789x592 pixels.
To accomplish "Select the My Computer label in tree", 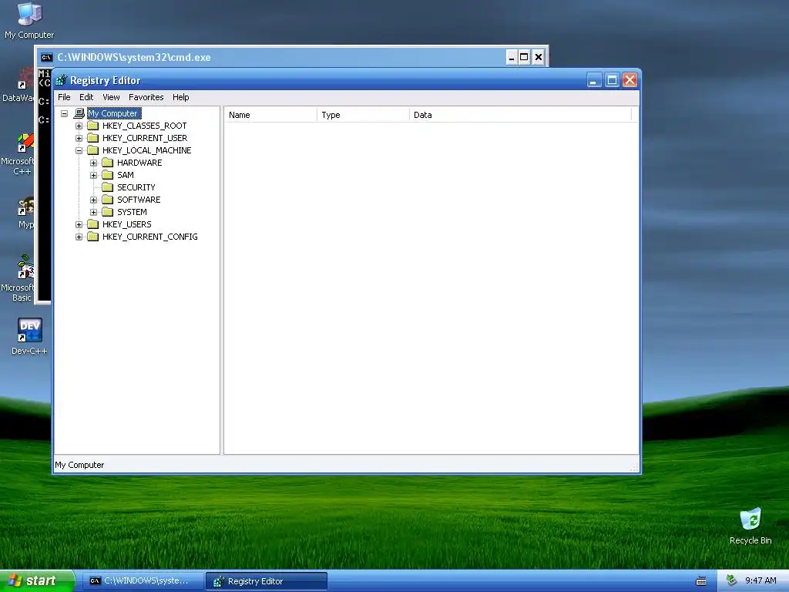I will tap(114, 113).
